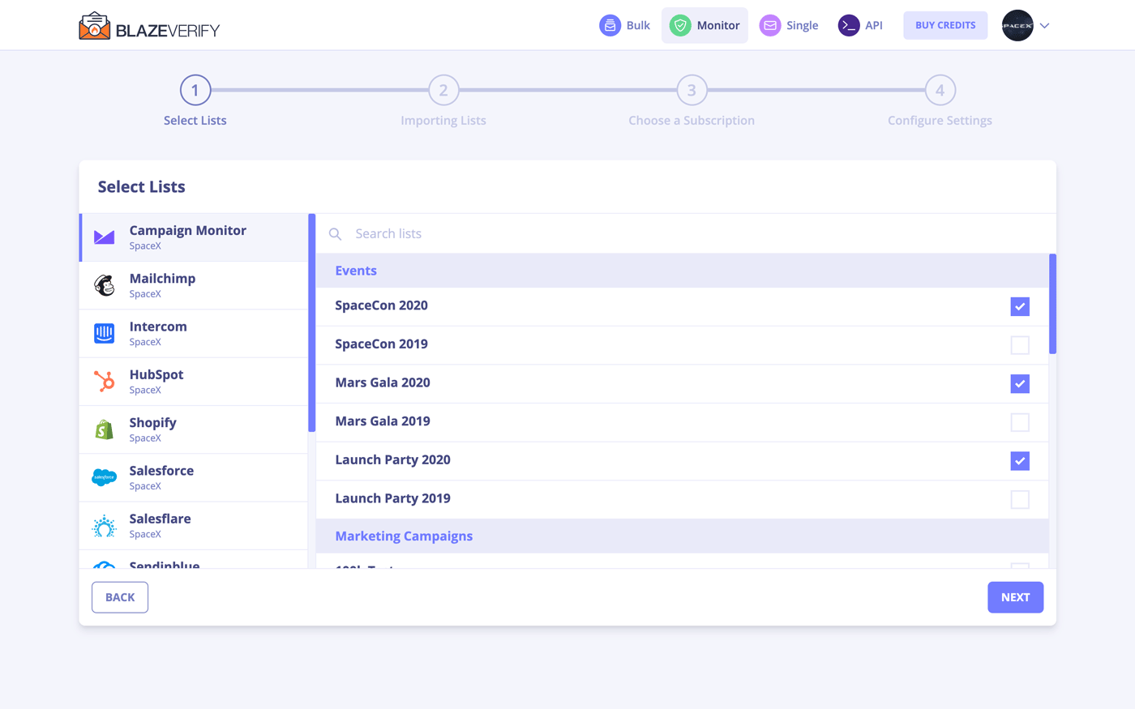
Task: Click the Salesforce cloud icon
Action: pyautogui.click(x=104, y=477)
